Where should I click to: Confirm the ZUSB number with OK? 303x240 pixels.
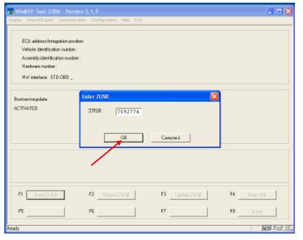124,138
